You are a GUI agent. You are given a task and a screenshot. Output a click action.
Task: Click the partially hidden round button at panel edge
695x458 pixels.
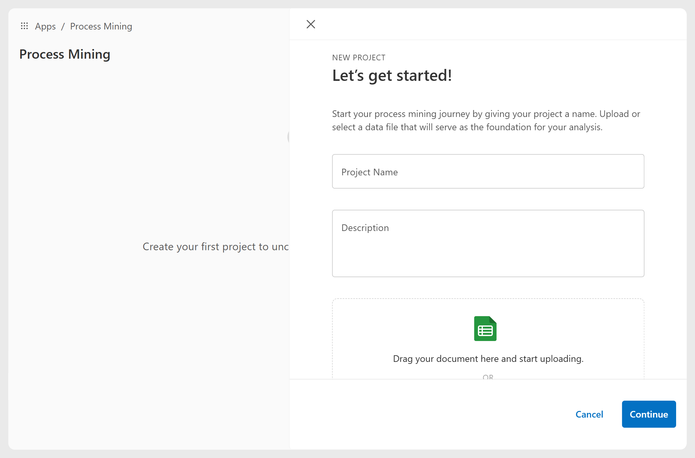tap(288, 137)
